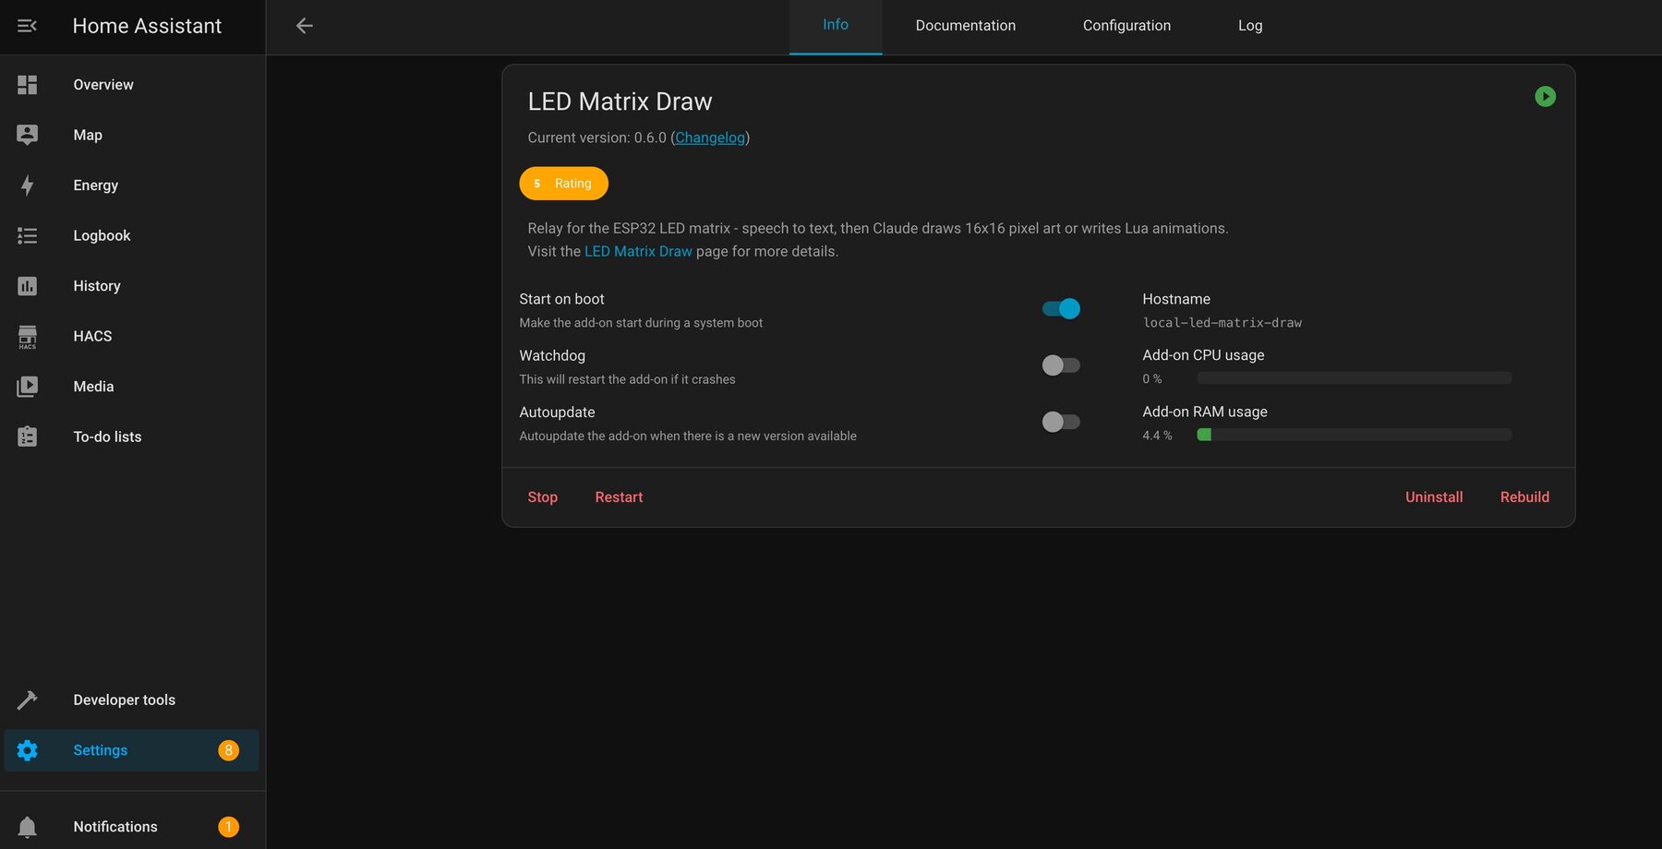Click the Energy lightning bolt icon

pos(28,185)
